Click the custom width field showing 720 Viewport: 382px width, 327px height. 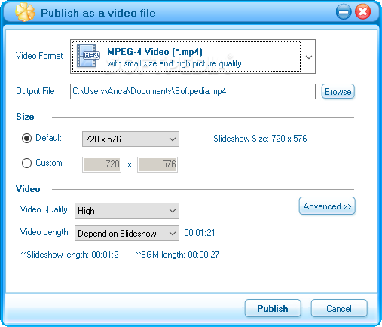[102, 164]
